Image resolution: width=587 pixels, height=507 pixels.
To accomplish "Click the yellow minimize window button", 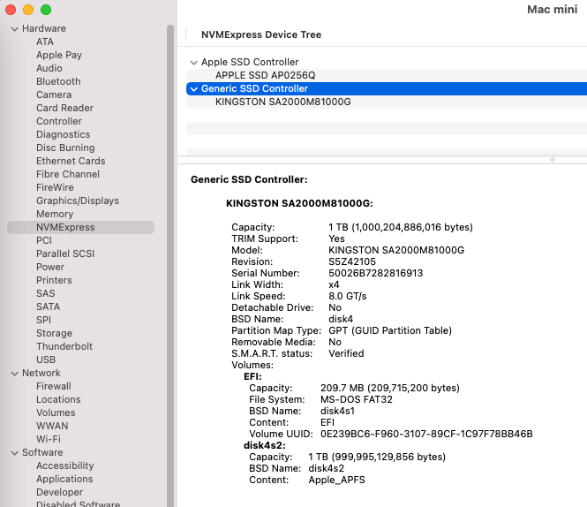I will click(28, 10).
